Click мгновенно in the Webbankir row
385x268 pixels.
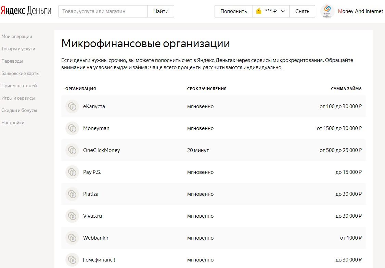(x=200, y=238)
